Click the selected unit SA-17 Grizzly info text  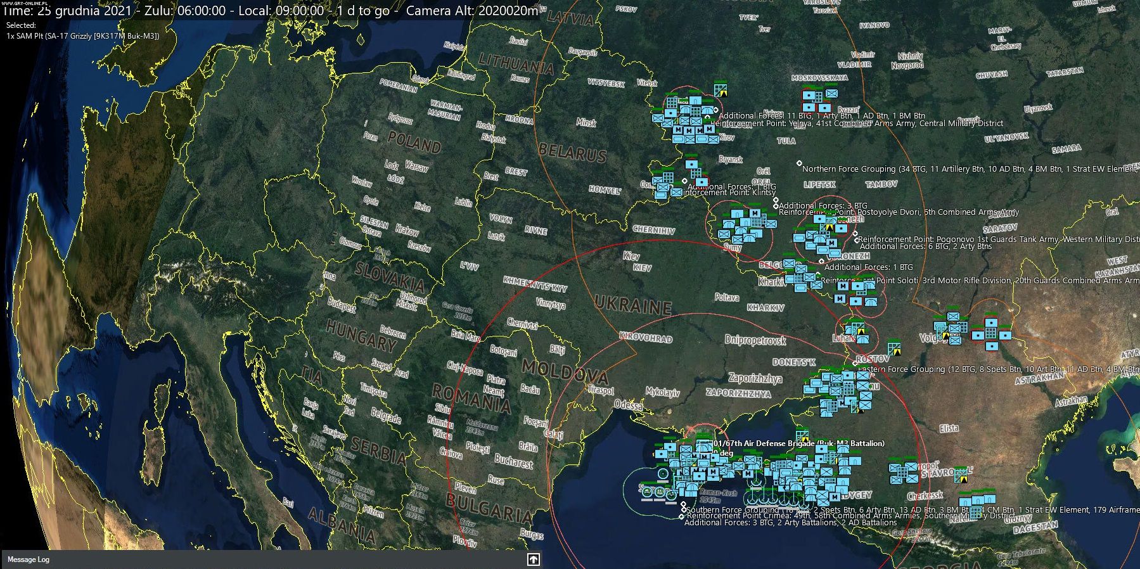[82, 36]
